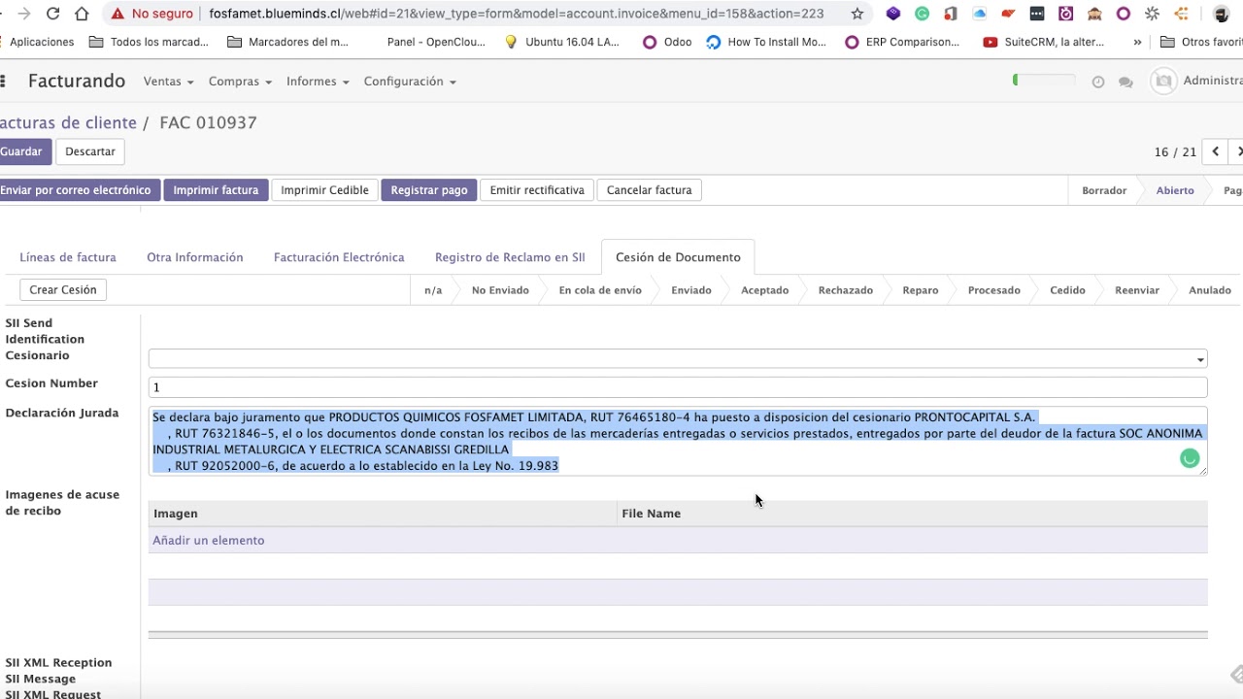Set cesión state to Aceptado

[765, 290]
